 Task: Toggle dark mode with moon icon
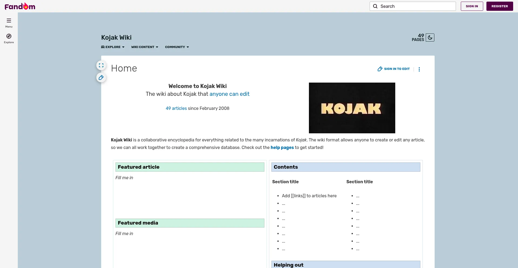coord(430,38)
